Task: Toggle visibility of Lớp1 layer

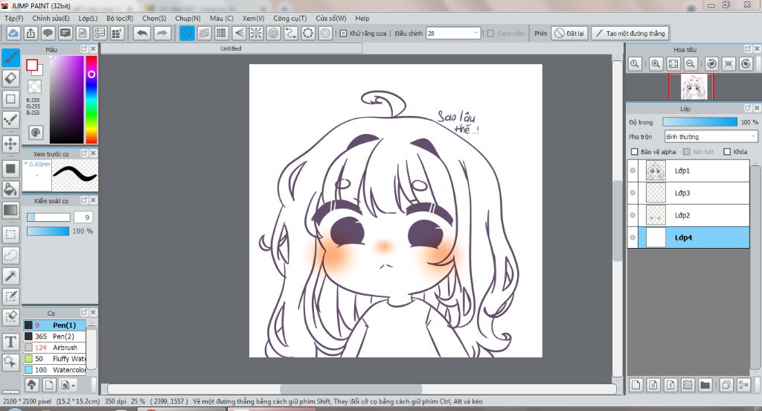Action: coord(633,171)
